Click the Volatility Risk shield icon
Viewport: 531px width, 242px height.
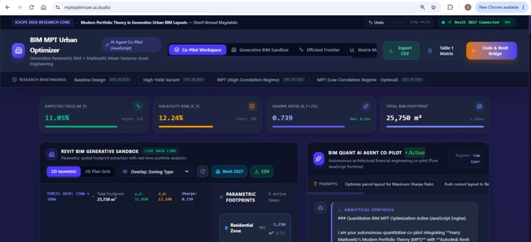[252, 106]
